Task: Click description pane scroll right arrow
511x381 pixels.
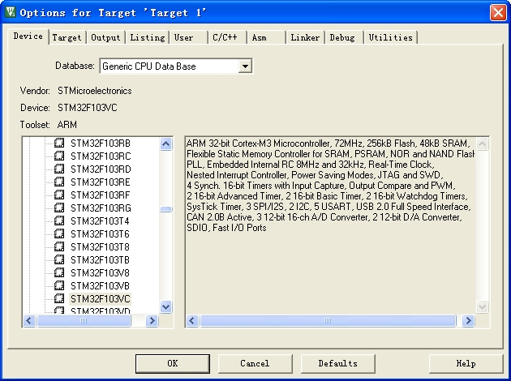Action: click(468, 321)
